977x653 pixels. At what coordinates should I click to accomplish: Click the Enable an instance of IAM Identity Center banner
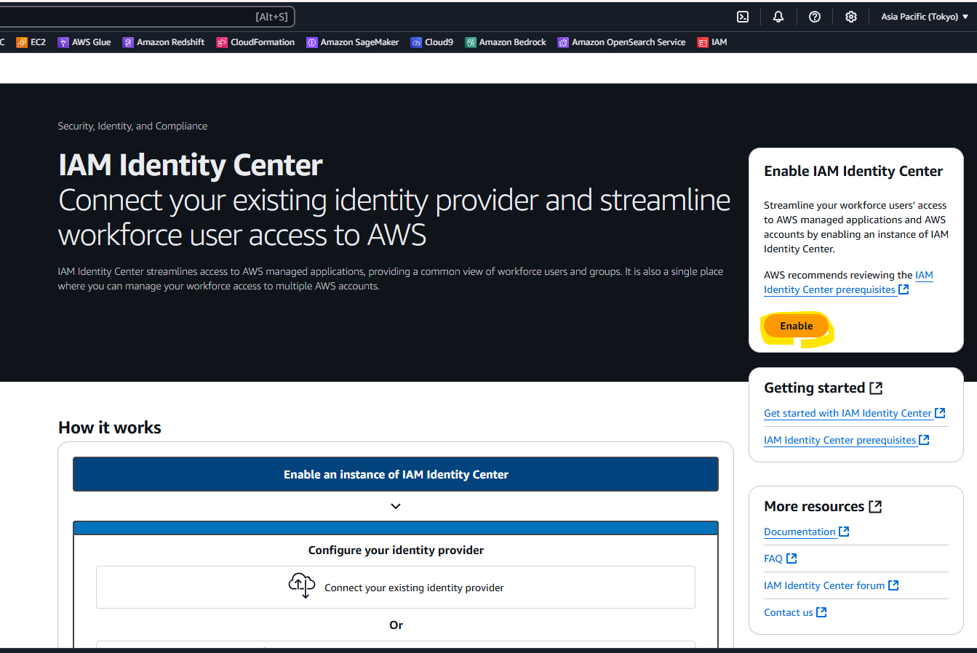pyautogui.click(x=396, y=474)
